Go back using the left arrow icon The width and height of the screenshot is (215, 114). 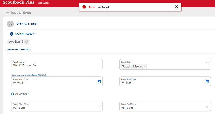click(7, 13)
